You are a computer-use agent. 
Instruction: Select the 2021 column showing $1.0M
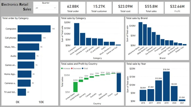click(x=182, y=100)
